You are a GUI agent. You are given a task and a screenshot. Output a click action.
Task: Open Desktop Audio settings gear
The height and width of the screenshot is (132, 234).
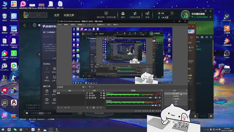pos(160,105)
